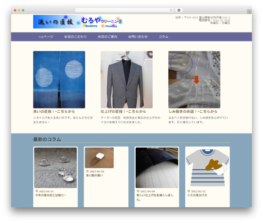Open the お問い合わせ menu item
Image resolution: width=263 pixels, height=223 pixels.
(138, 36)
